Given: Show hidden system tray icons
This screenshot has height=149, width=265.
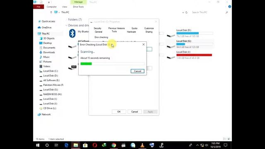Looking at the screenshot, I should tap(197, 145).
